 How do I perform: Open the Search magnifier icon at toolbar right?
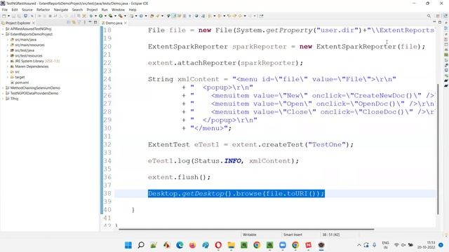tap(429, 16)
